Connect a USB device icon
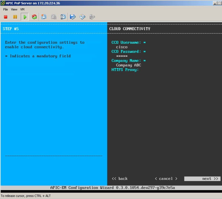This screenshot has height=199, width=222. 92,17
